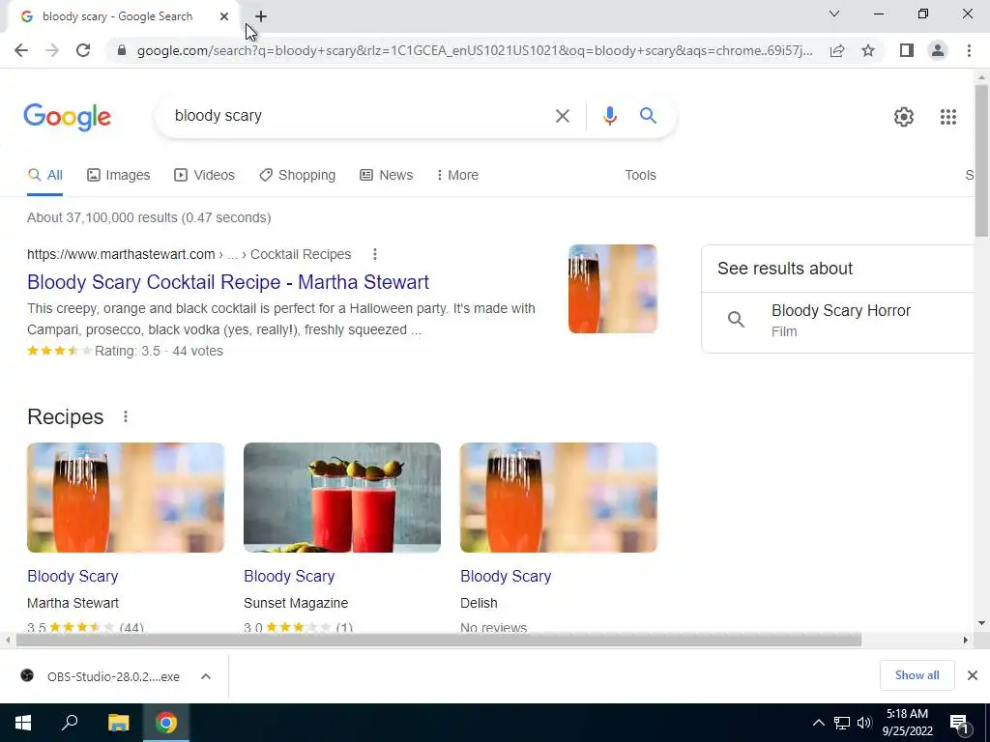Screen dimensions: 990x742
Task: Click the horizontal page scrollbar
Action: coord(438,641)
